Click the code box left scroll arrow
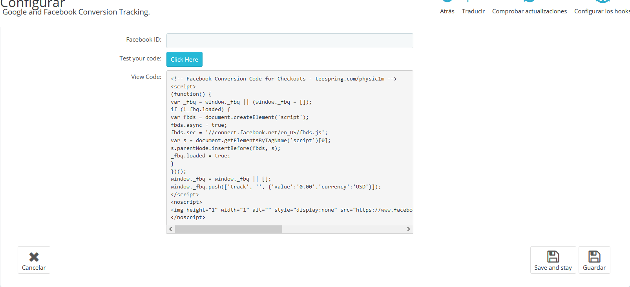 tap(170, 229)
